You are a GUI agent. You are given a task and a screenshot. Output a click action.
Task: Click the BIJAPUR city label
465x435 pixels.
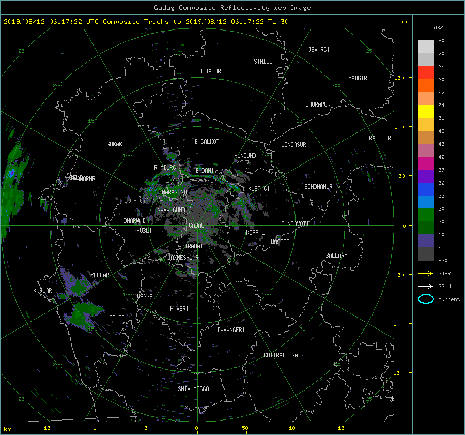(x=210, y=71)
